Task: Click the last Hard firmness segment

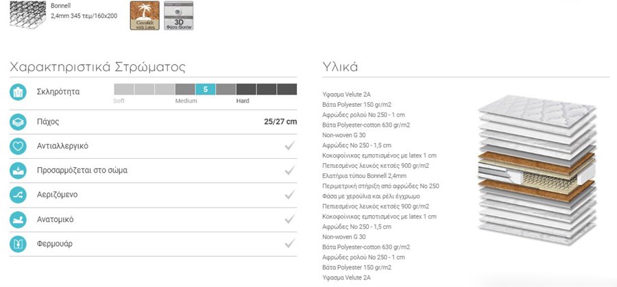Action: point(287,89)
